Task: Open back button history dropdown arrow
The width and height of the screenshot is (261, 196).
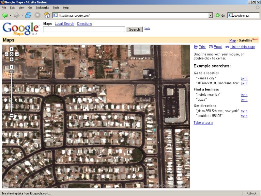Action: (x=10, y=15)
